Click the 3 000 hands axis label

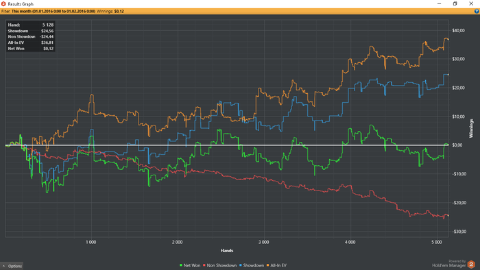[x=263, y=242]
